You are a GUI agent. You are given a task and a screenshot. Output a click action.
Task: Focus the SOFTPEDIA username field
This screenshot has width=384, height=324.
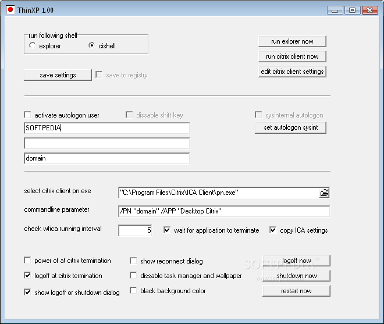pos(107,128)
